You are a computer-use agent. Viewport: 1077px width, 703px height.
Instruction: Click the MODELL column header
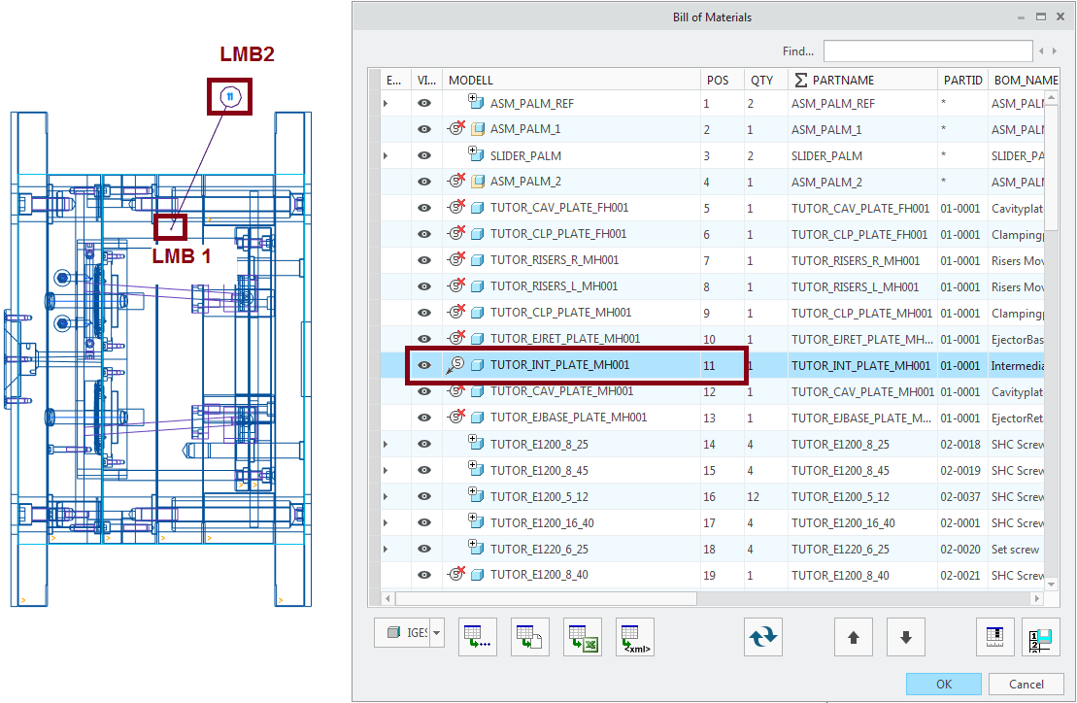(571, 81)
